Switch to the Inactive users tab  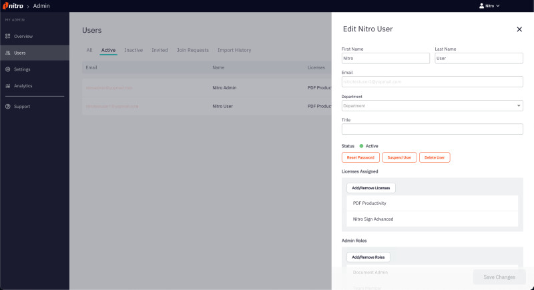tap(133, 50)
